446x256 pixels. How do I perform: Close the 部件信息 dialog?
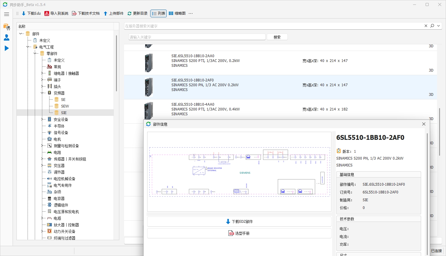click(x=424, y=124)
